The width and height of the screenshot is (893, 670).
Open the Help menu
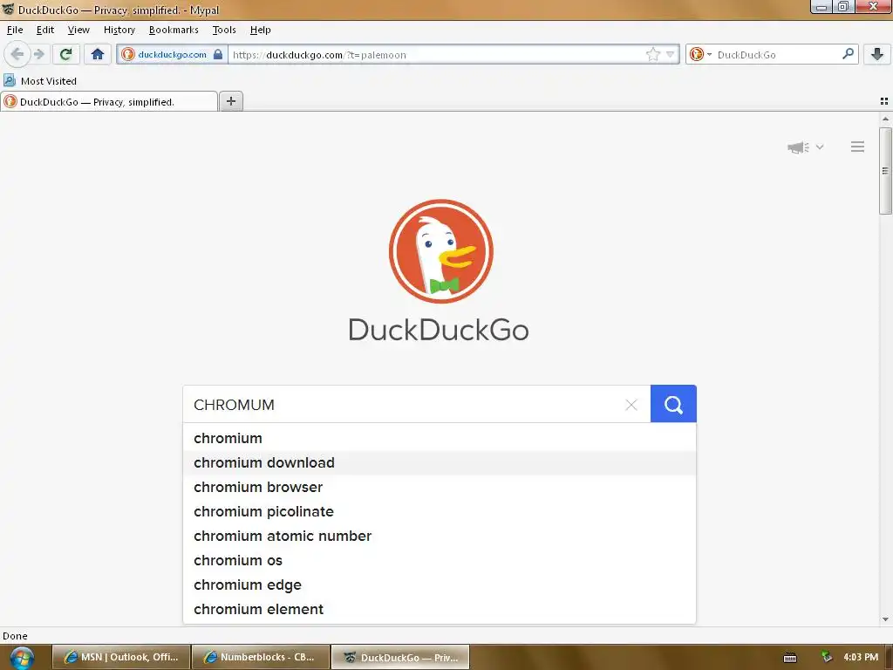(x=260, y=30)
